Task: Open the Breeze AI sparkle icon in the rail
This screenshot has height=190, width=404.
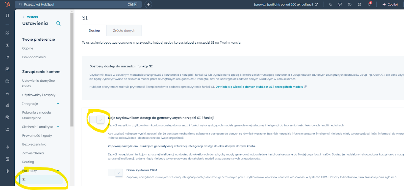Action: pos(7,147)
